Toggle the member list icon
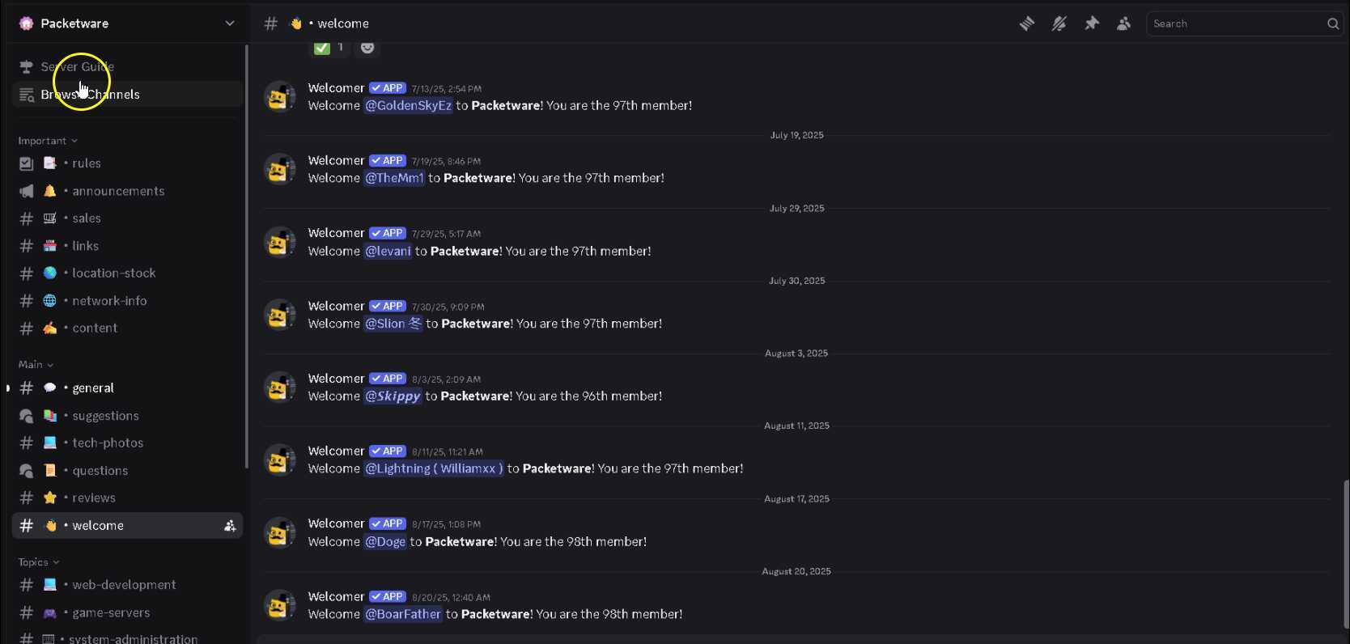This screenshot has width=1350, height=644. pos(1123,23)
